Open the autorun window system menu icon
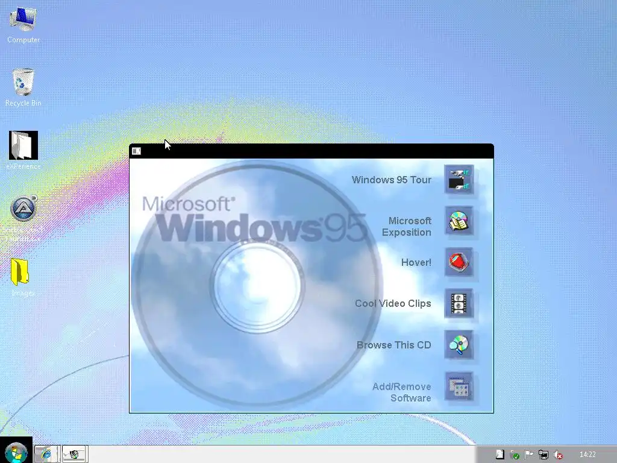 (x=137, y=151)
